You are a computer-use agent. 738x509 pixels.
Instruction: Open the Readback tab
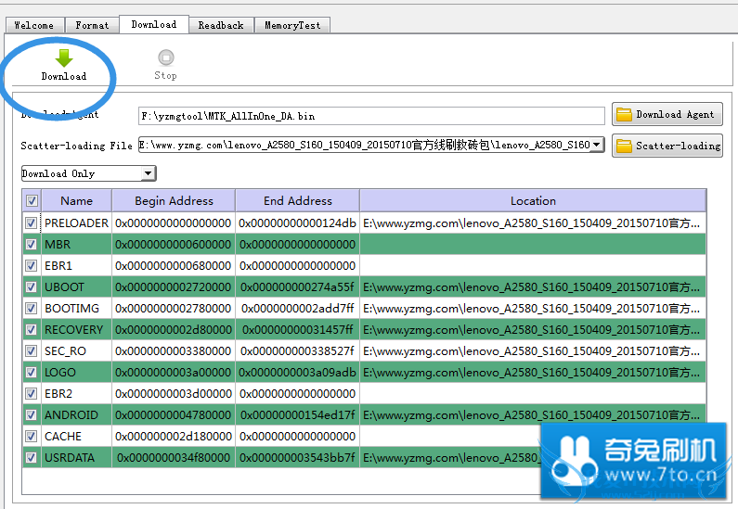click(221, 25)
